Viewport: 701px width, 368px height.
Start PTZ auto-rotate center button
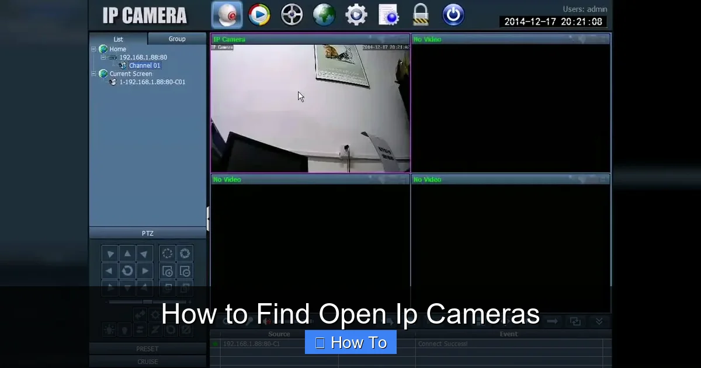point(127,271)
